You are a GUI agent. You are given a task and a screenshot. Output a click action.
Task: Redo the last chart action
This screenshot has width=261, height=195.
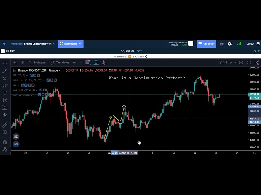[x=80, y=63]
